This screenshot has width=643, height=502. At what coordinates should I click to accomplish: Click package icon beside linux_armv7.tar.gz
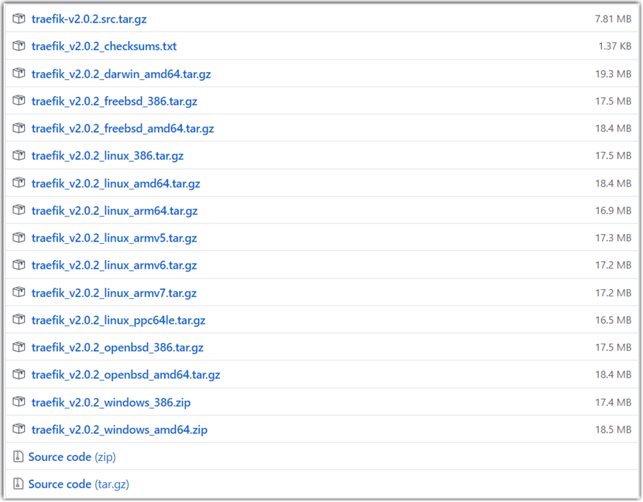[x=18, y=292]
